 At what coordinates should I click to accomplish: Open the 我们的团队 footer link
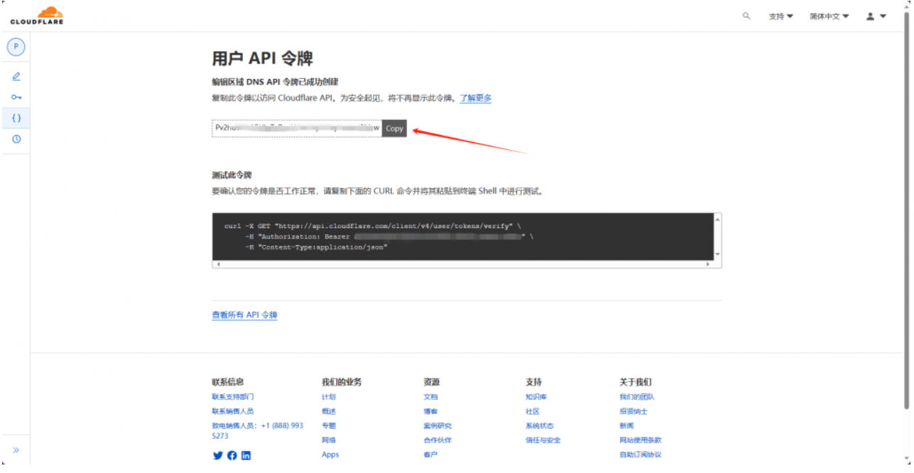[637, 397]
